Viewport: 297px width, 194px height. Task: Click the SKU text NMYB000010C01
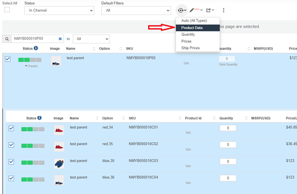coord(143,127)
